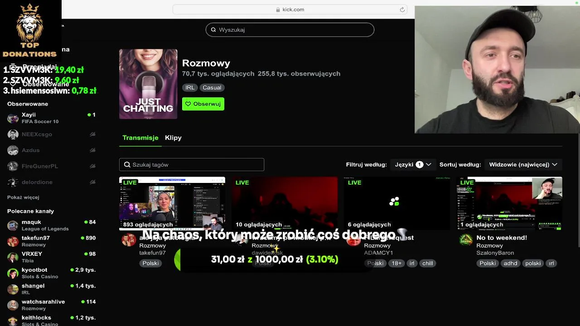Open ADAMCY1 stream thumbnail with 6 viewers

397,204
